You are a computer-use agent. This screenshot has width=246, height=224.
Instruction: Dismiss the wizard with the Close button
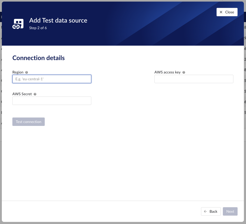(227, 12)
